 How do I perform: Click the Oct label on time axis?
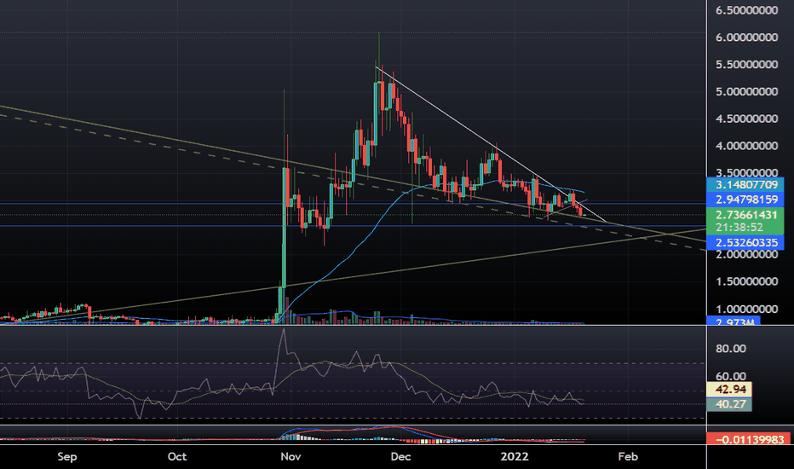[176, 456]
